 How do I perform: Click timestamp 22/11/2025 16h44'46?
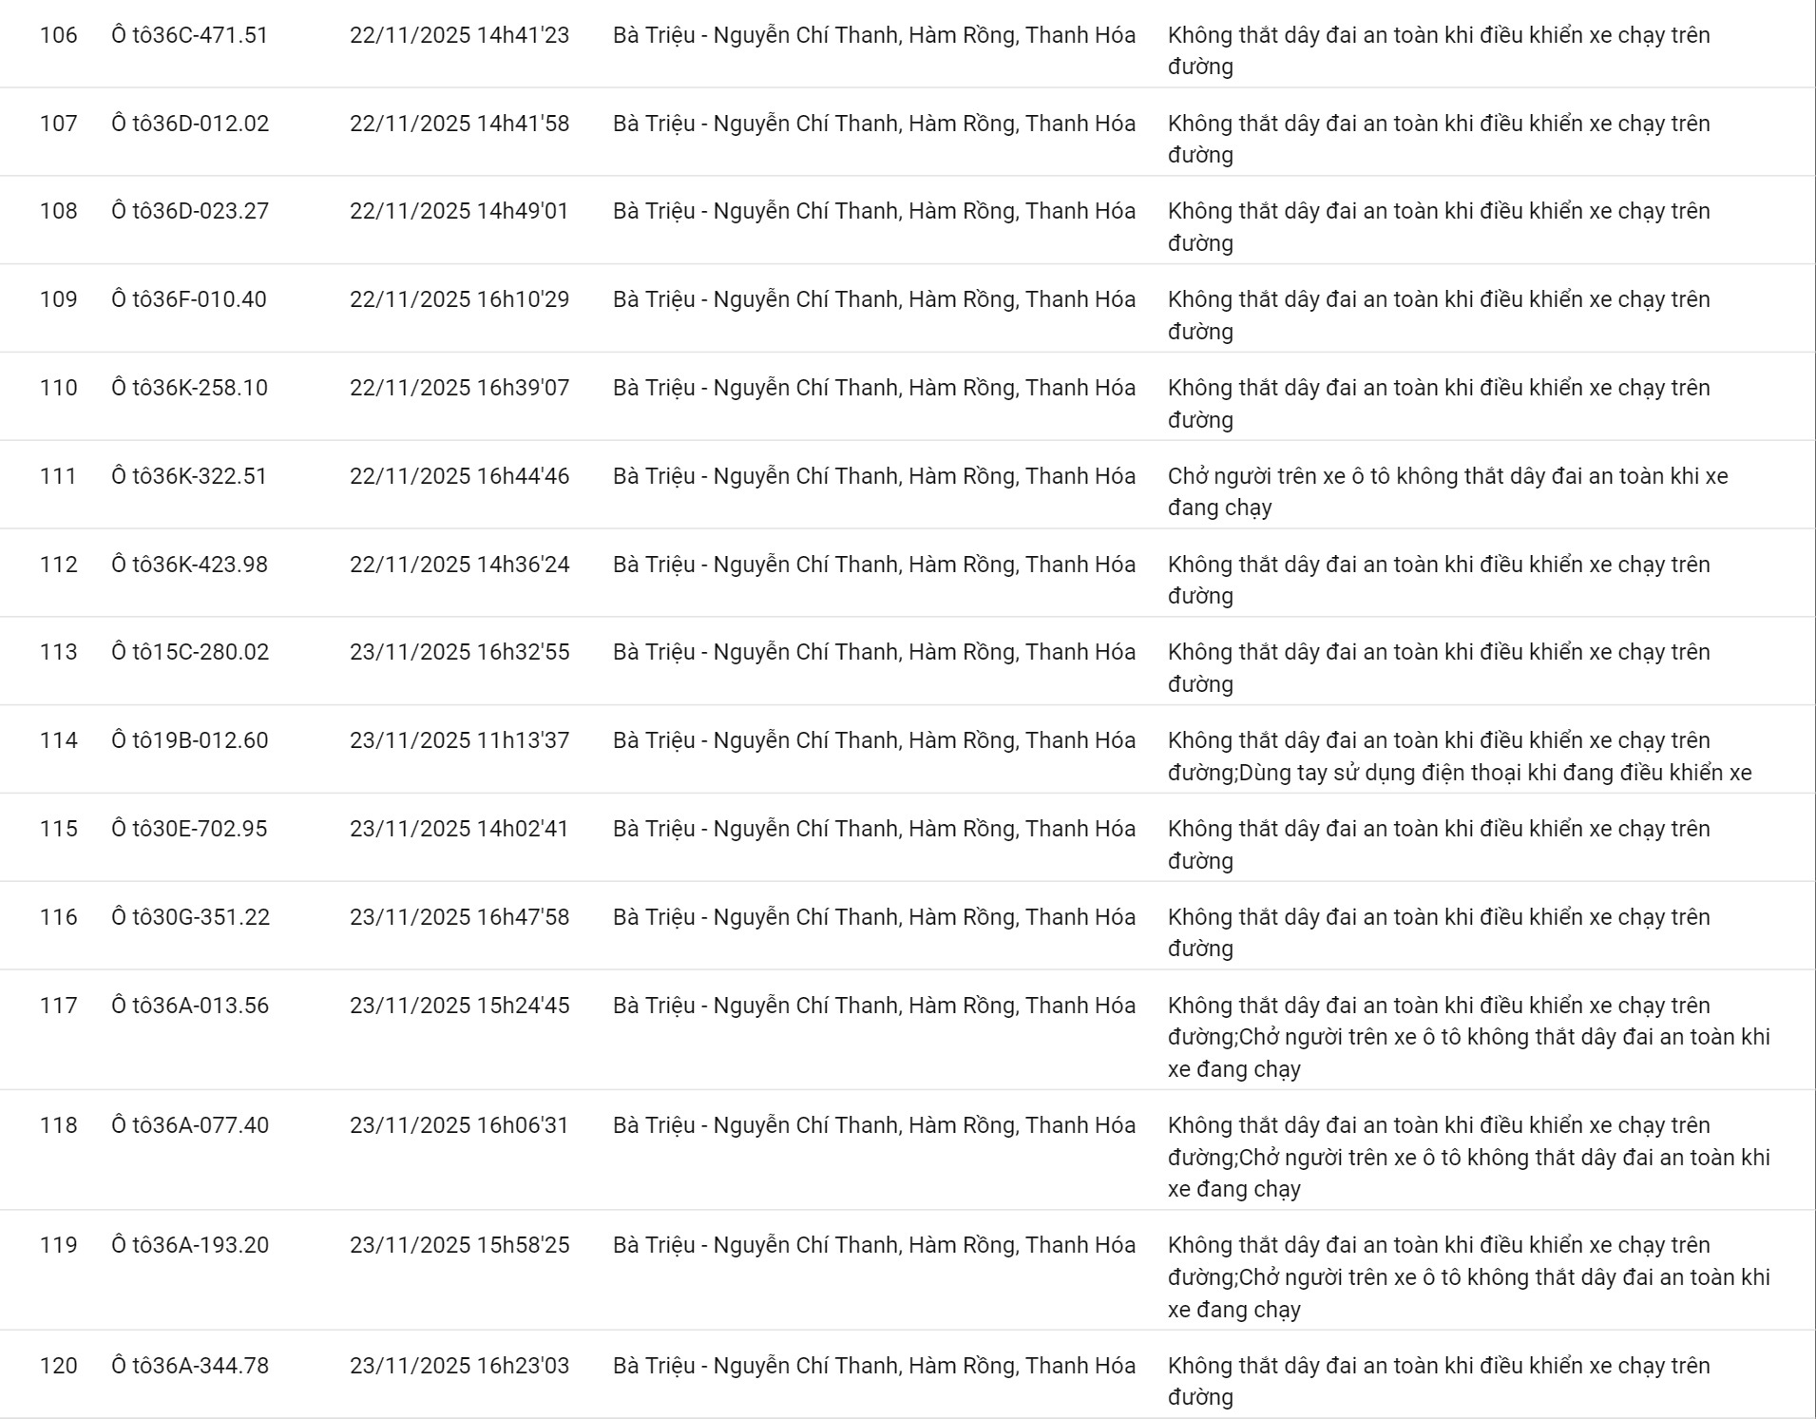(459, 477)
